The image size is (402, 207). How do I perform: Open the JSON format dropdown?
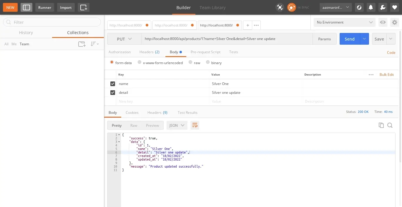pyautogui.click(x=177, y=125)
